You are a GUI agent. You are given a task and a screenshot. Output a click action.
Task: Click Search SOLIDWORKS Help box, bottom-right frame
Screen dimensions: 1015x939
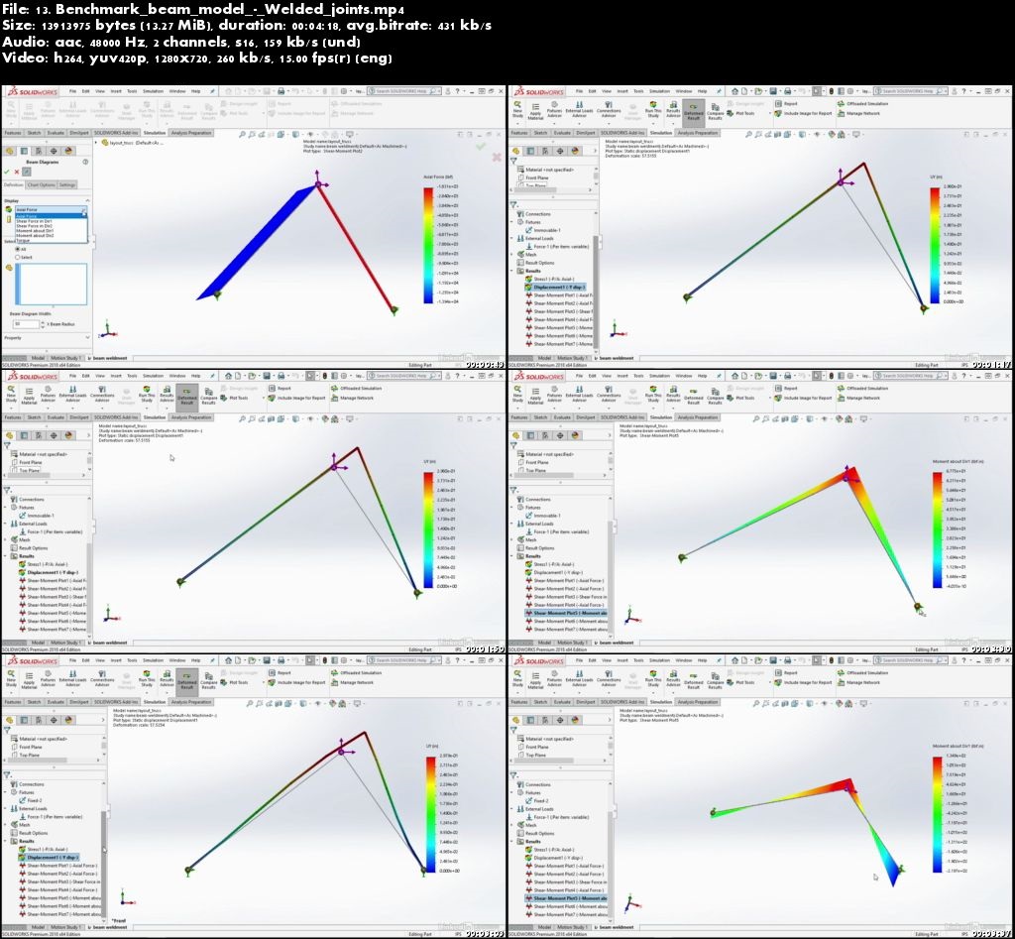tap(910, 660)
